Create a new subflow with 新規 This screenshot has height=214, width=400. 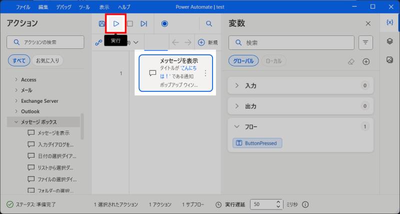[x=208, y=42]
